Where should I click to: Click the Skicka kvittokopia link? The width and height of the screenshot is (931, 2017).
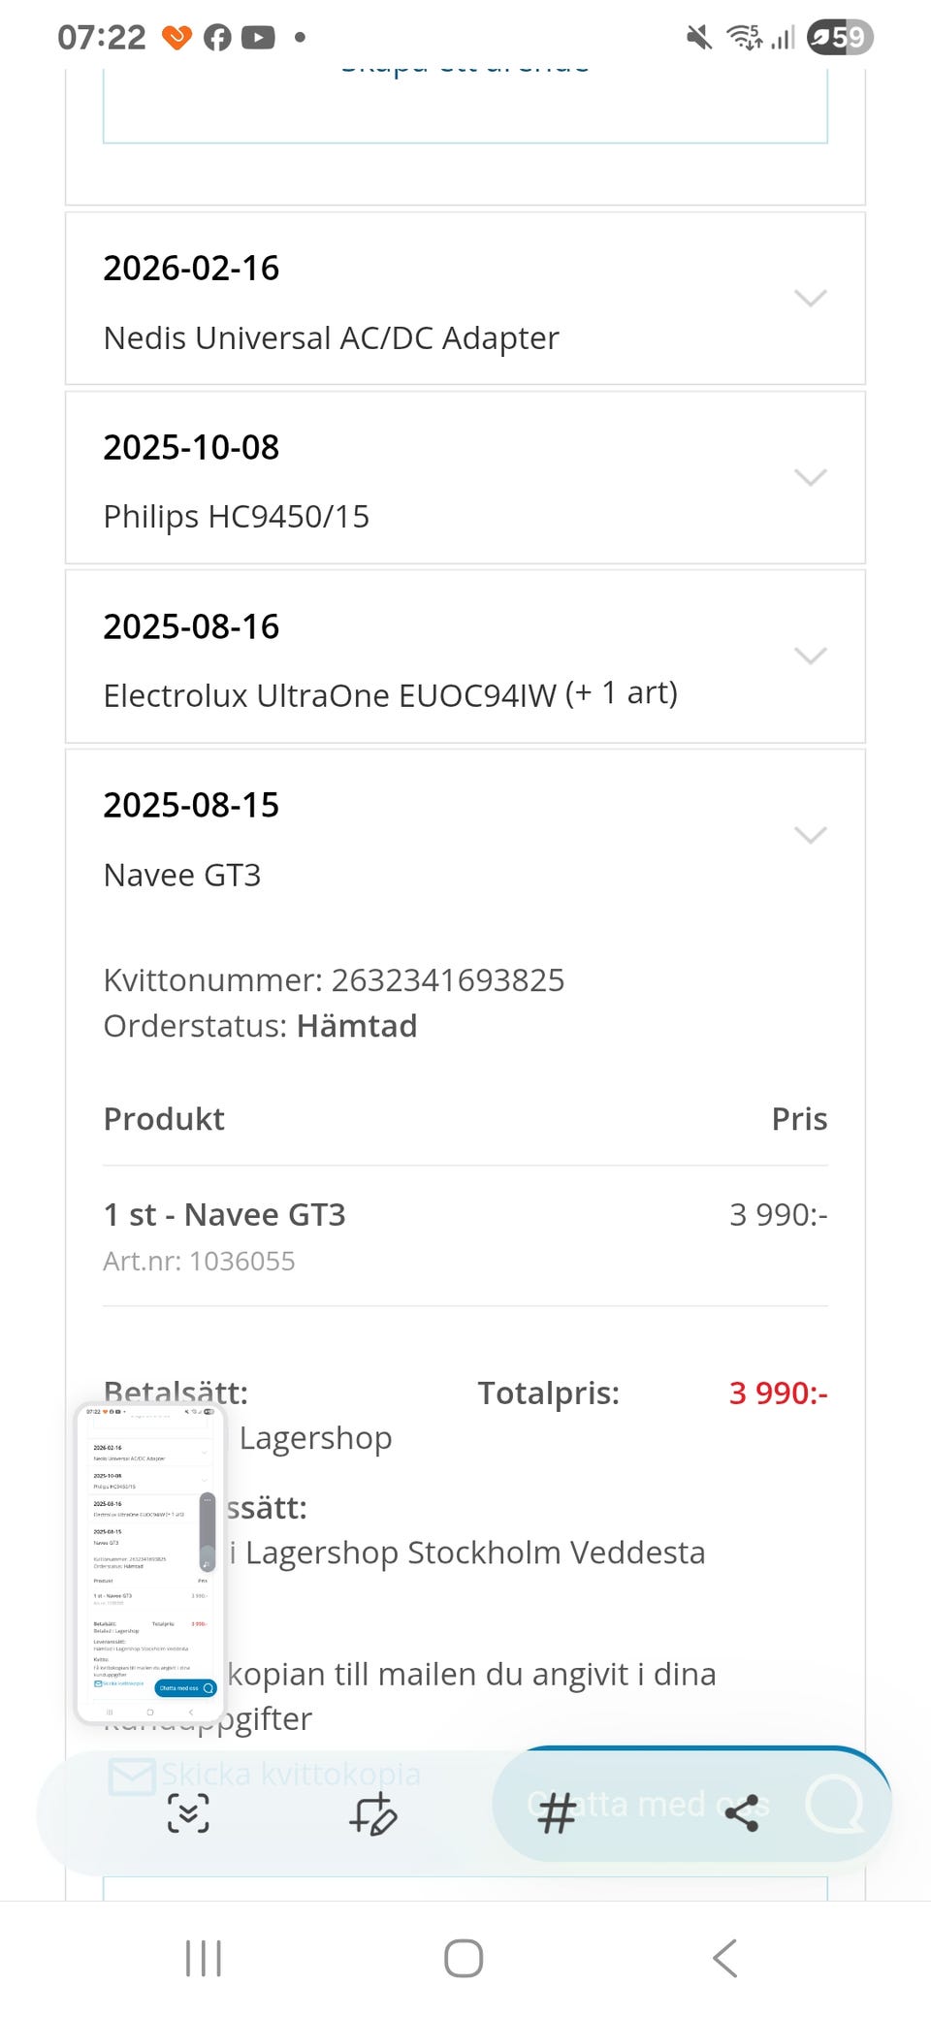pos(291,1775)
